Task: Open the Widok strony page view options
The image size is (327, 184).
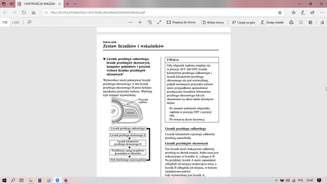Action: 213,23
